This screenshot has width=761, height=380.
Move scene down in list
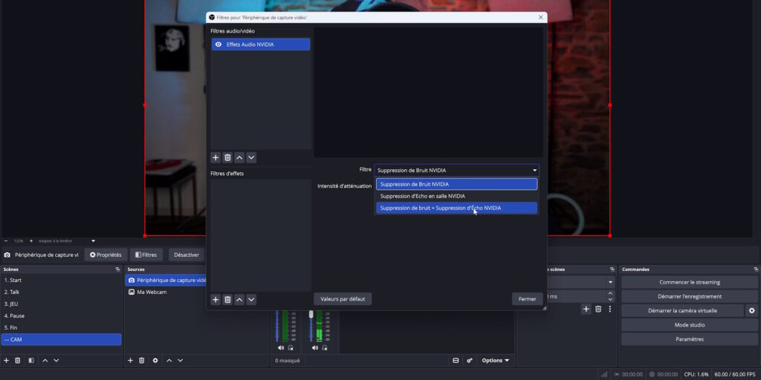[56, 361]
